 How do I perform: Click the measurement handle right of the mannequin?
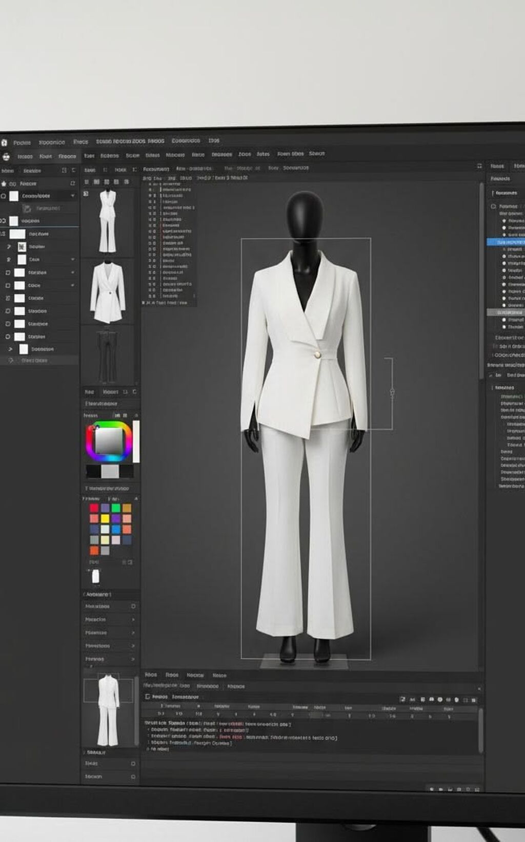point(392,392)
